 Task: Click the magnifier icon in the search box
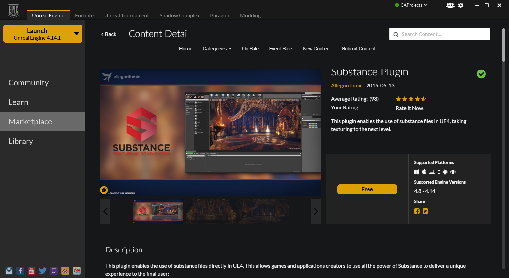[396, 34]
